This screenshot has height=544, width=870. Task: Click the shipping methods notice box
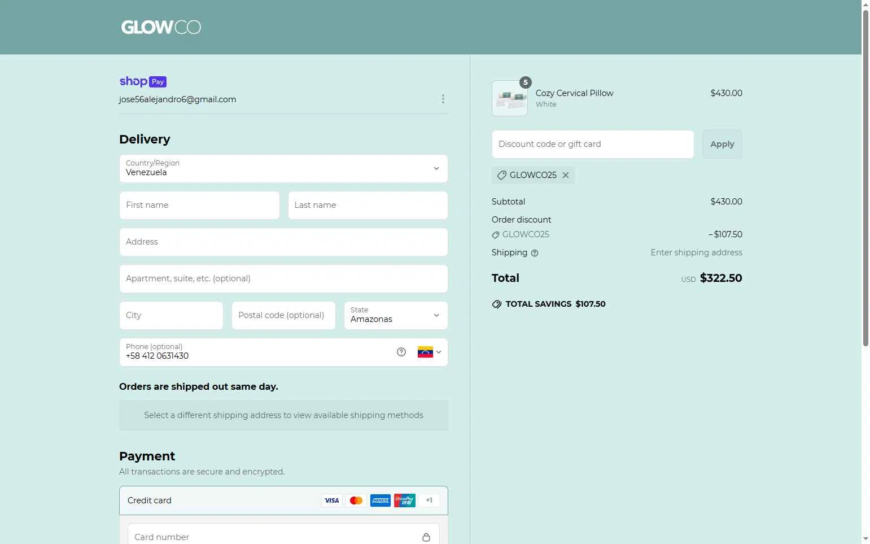tap(283, 415)
